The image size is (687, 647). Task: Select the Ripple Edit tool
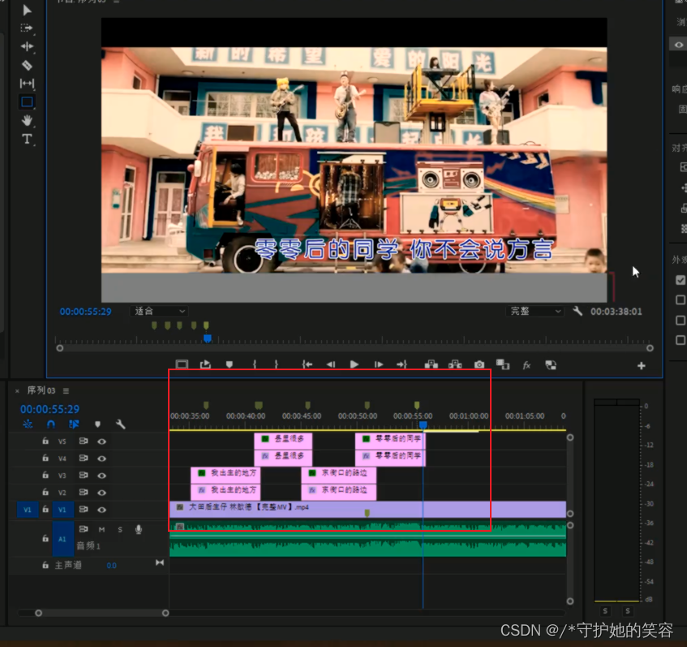(x=27, y=46)
